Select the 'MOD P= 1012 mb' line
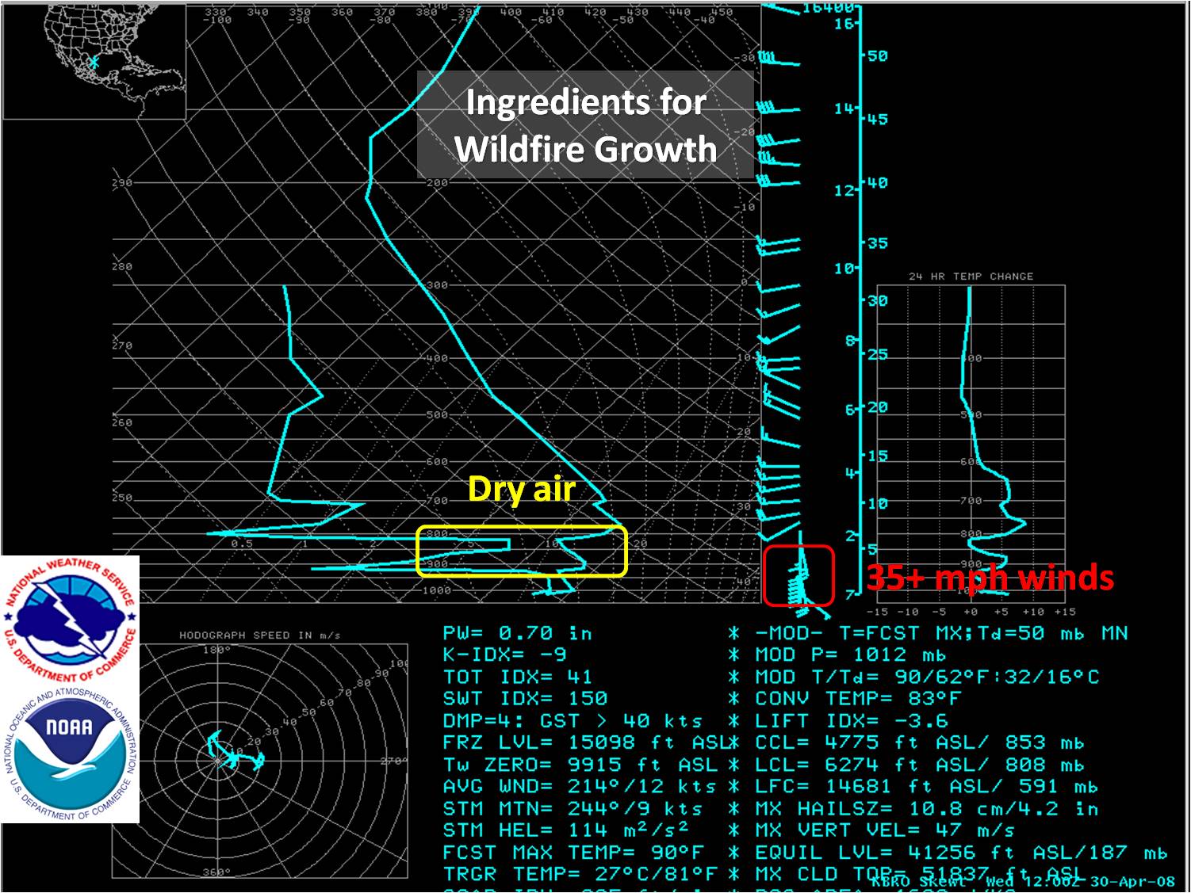The height and width of the screenshot is (893, 1191). click(851, 655)
